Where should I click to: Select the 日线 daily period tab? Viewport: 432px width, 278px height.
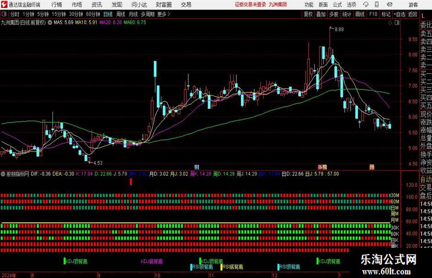pyautogui.click(x=108, y=14)
